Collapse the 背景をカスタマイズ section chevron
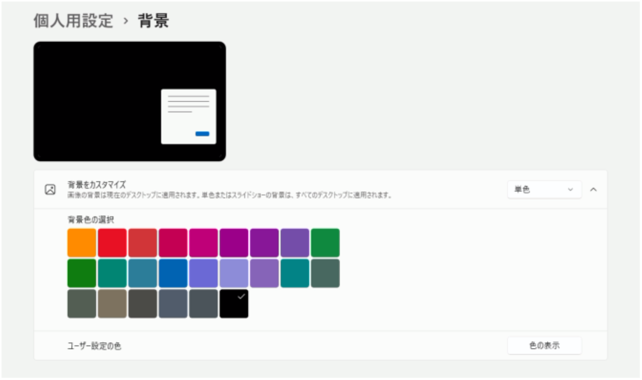The image size is (642, 380). tap(594, 189)
